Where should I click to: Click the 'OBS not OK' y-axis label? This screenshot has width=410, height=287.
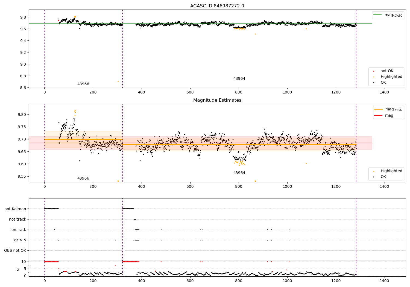[15, 250]
